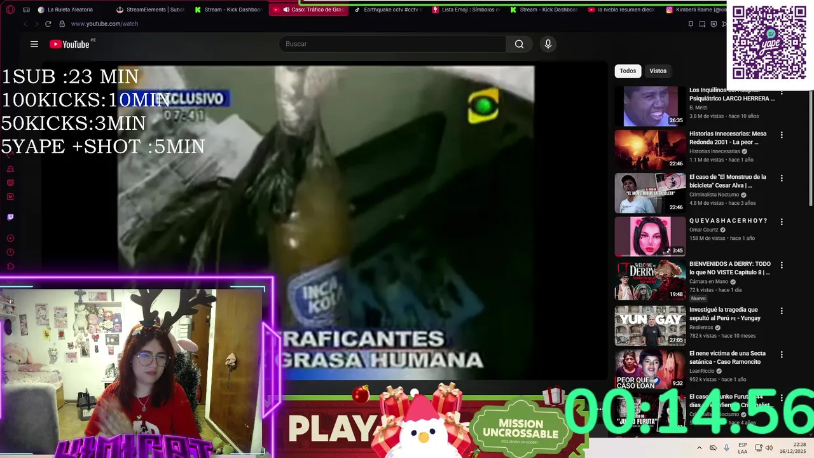Open options for Q U E V A S H A C E R H O Y video

pos(782,222)
